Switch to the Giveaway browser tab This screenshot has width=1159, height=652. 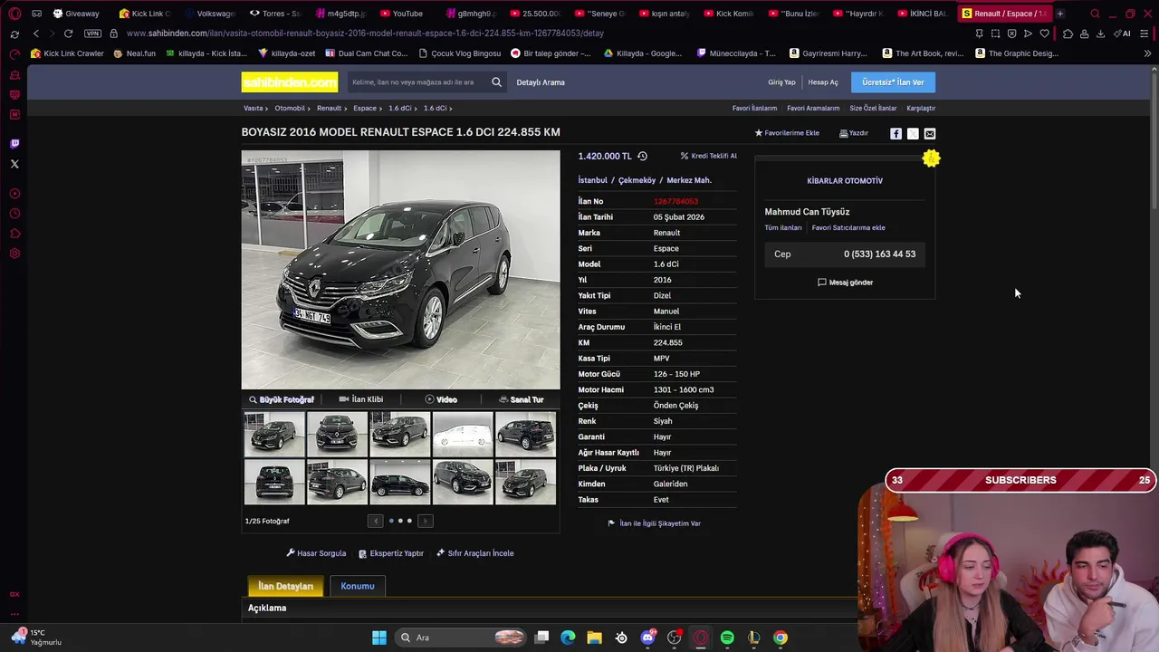76,14
